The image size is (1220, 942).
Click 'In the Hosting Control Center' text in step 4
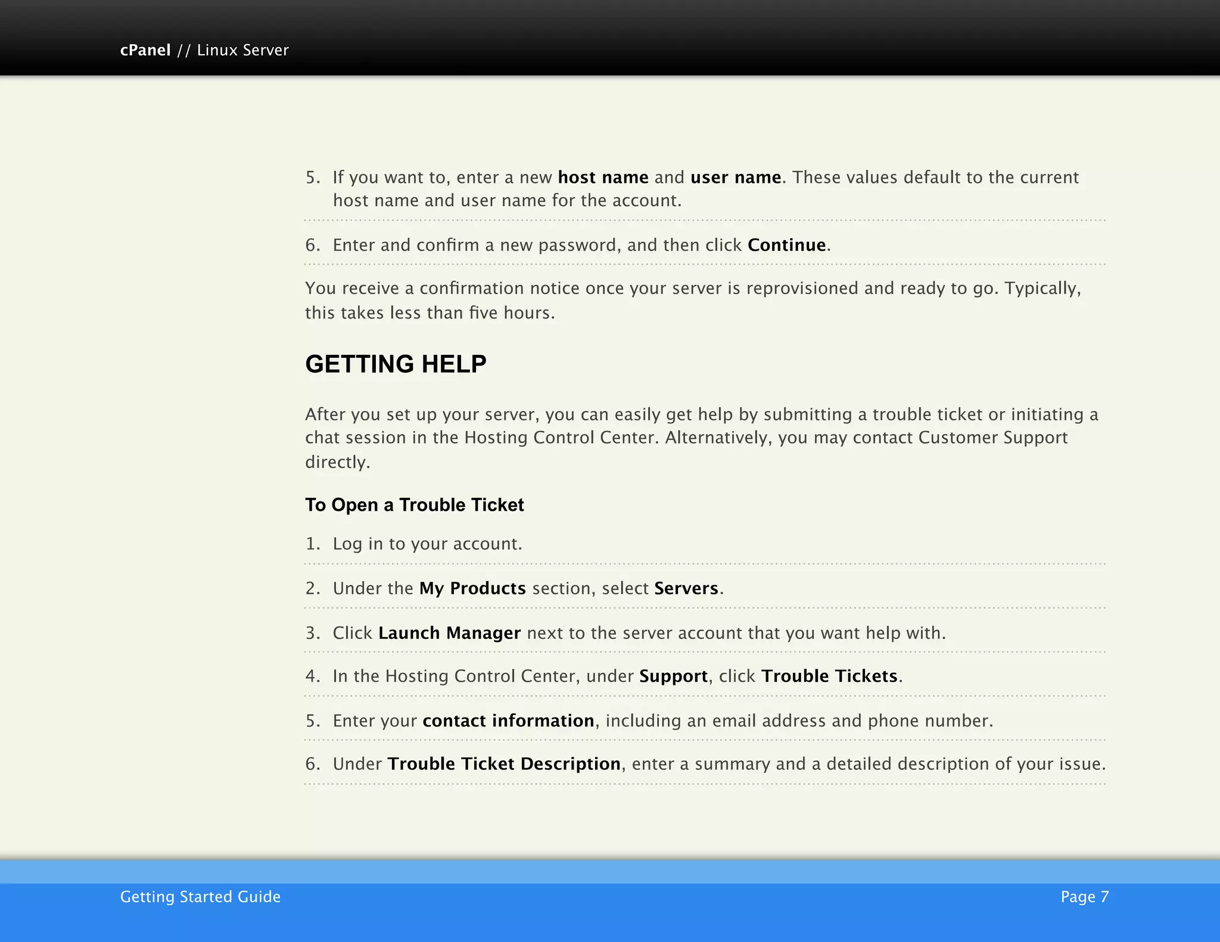(456, 676)
